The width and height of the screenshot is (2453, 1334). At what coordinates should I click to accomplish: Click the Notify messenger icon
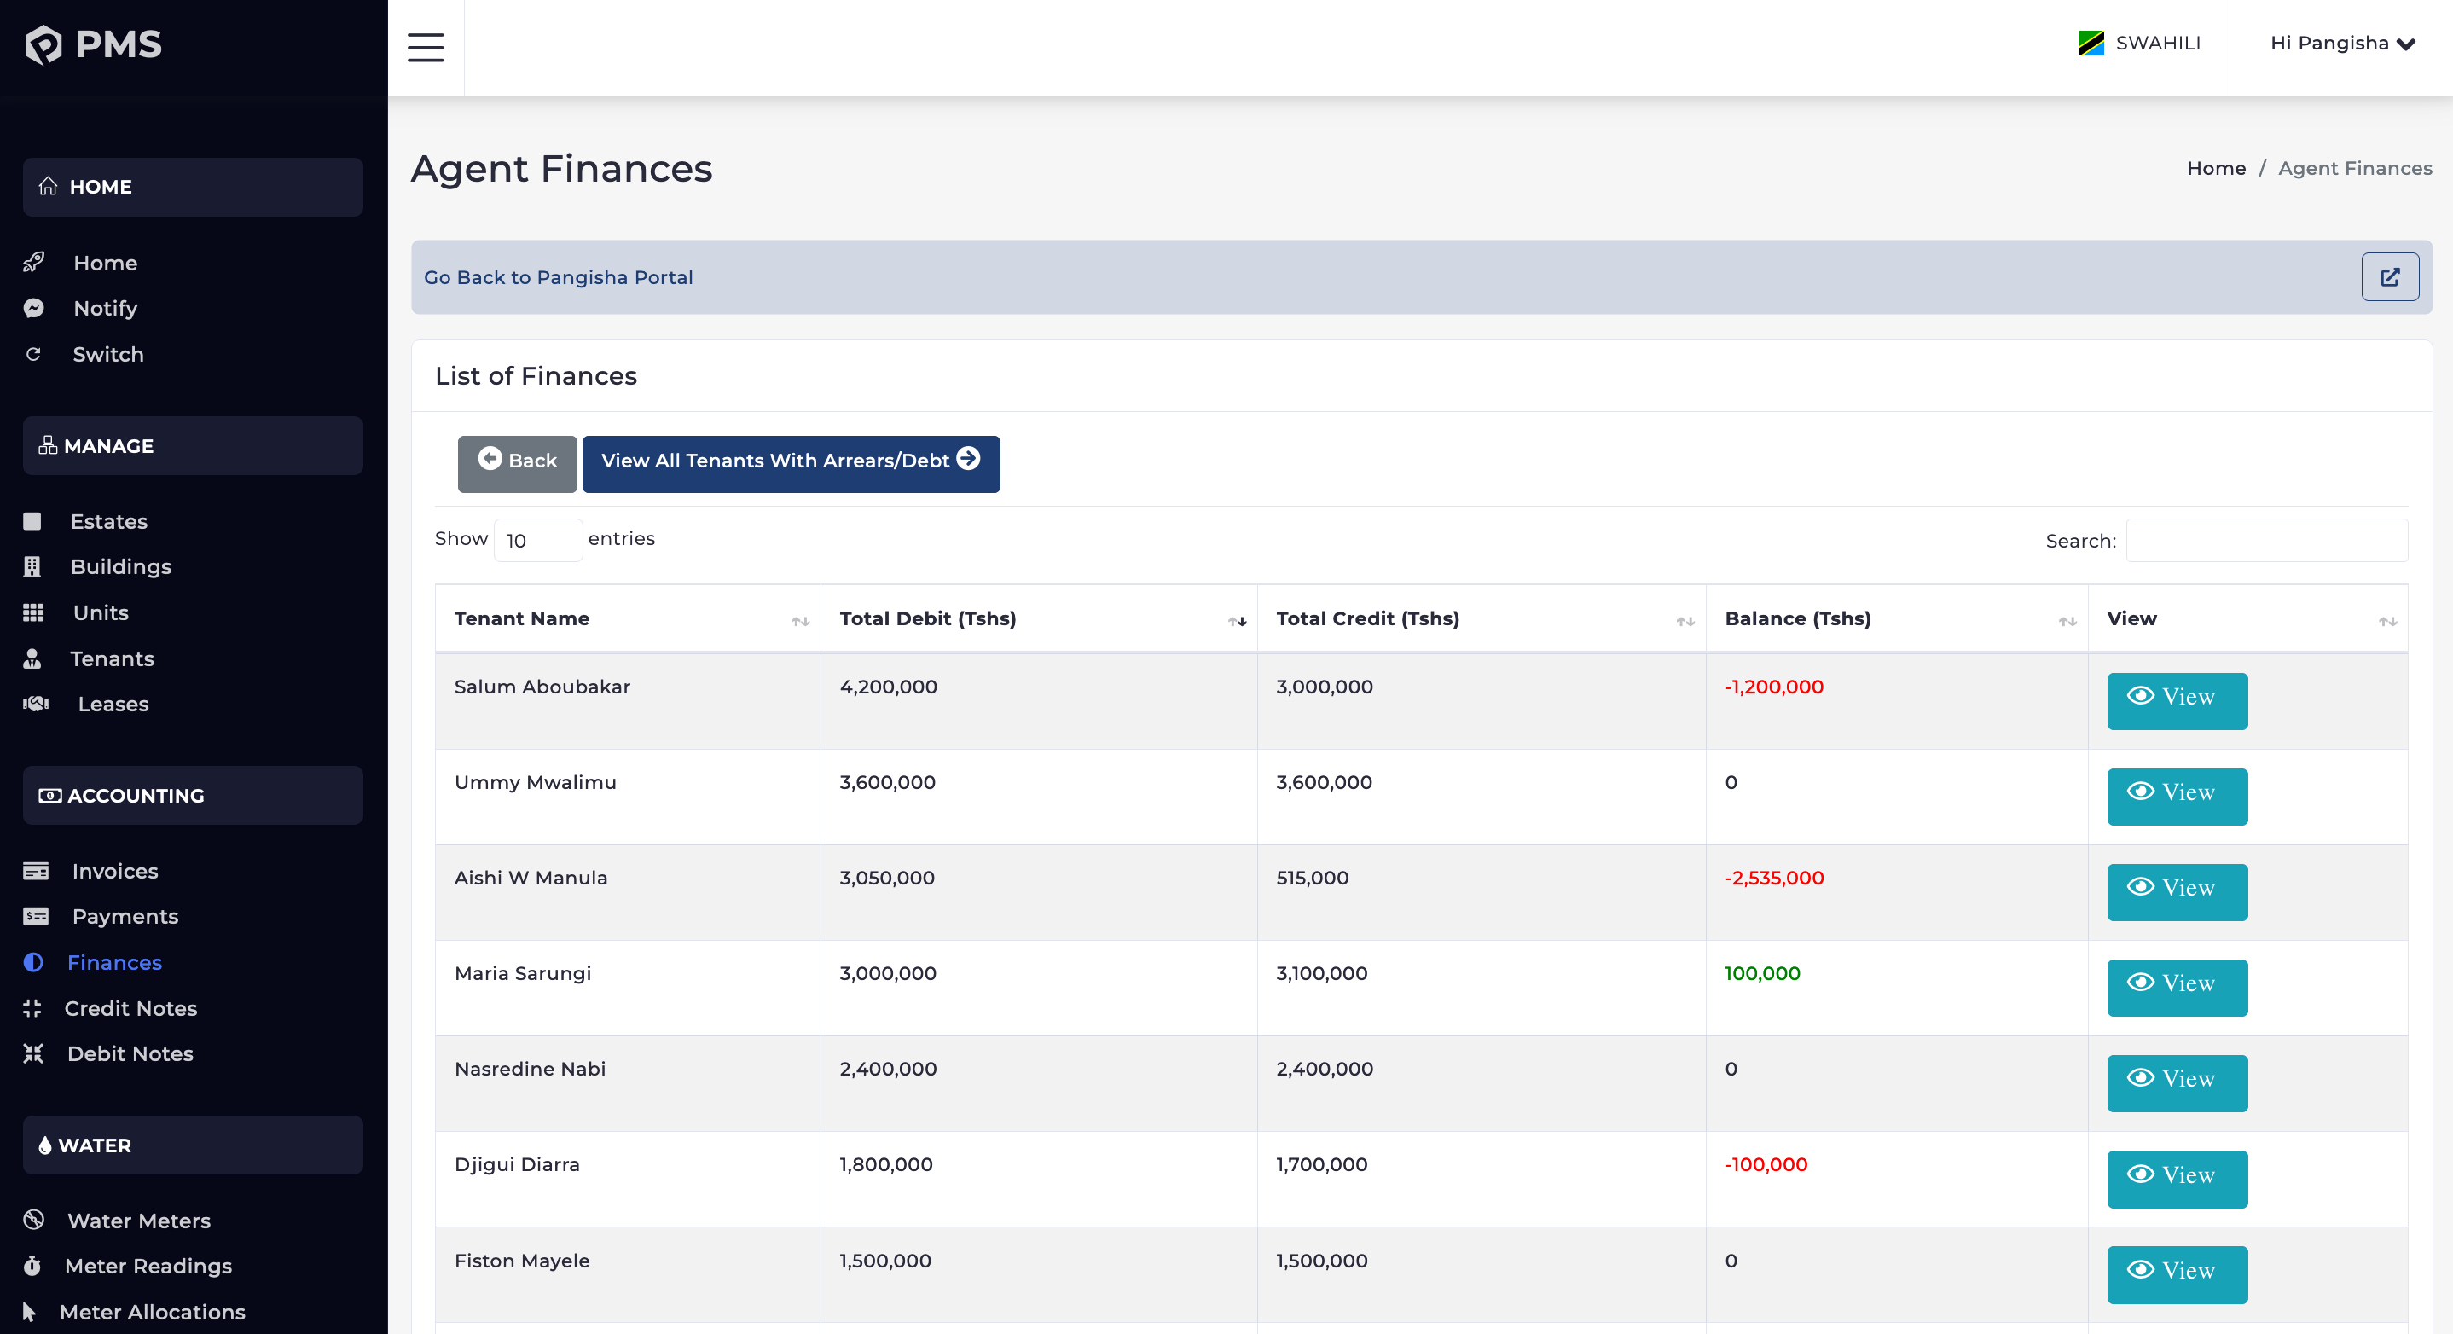pos(33,308)
